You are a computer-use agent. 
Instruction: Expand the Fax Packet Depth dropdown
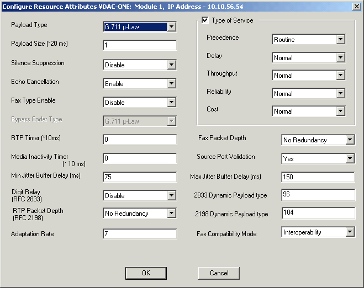[x=350, y=140]
